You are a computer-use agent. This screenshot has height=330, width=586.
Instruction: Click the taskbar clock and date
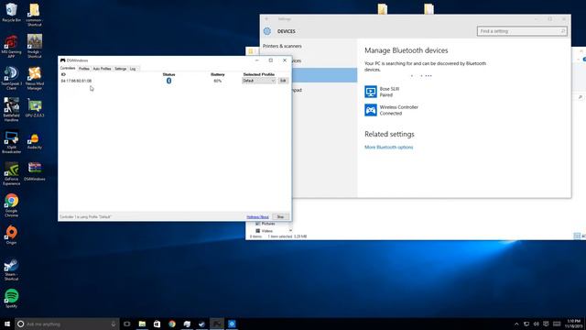(574, 324)
